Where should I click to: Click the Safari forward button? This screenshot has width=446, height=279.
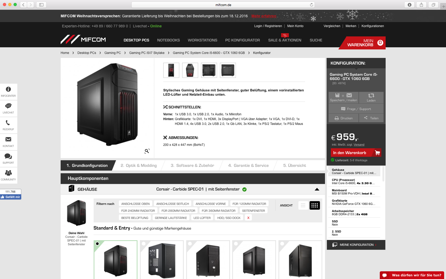[31, 5]
